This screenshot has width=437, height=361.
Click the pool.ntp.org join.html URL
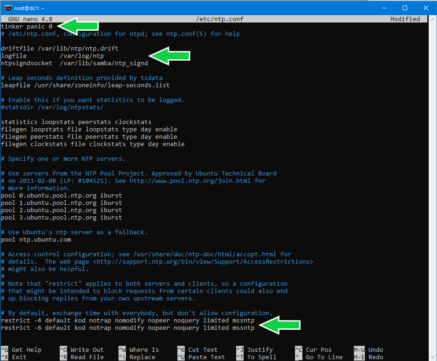click(190, 181)
